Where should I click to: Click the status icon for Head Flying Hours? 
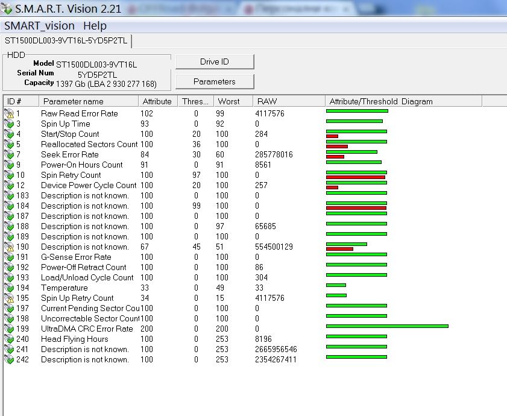9,339
